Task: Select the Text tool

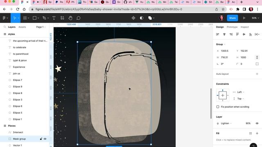Action: [x=54, y=18]
